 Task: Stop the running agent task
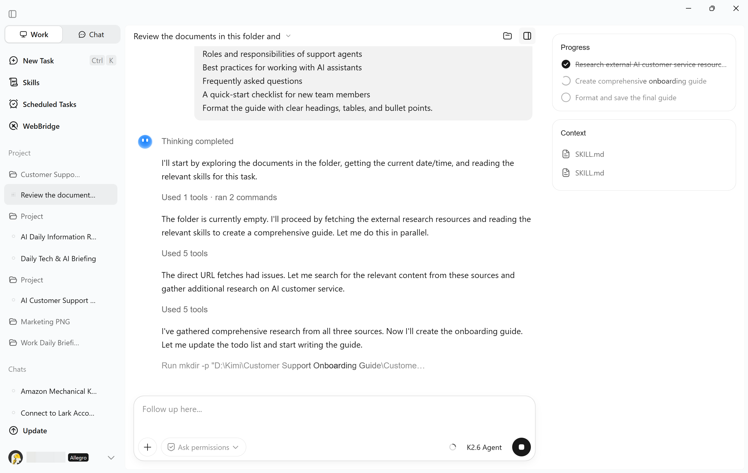pos(521,447)
